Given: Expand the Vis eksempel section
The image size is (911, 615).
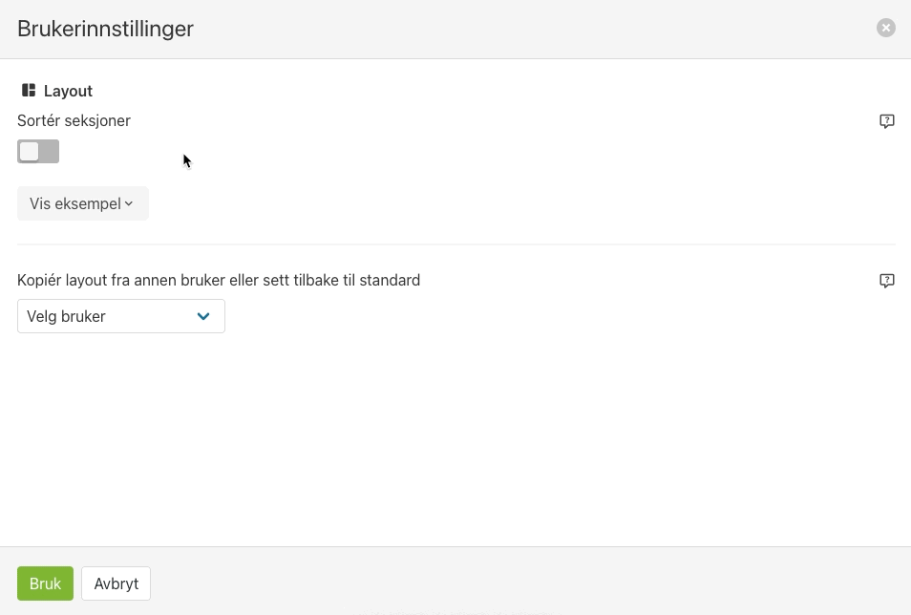Looking at the screenshot, I should pos(82,203).
